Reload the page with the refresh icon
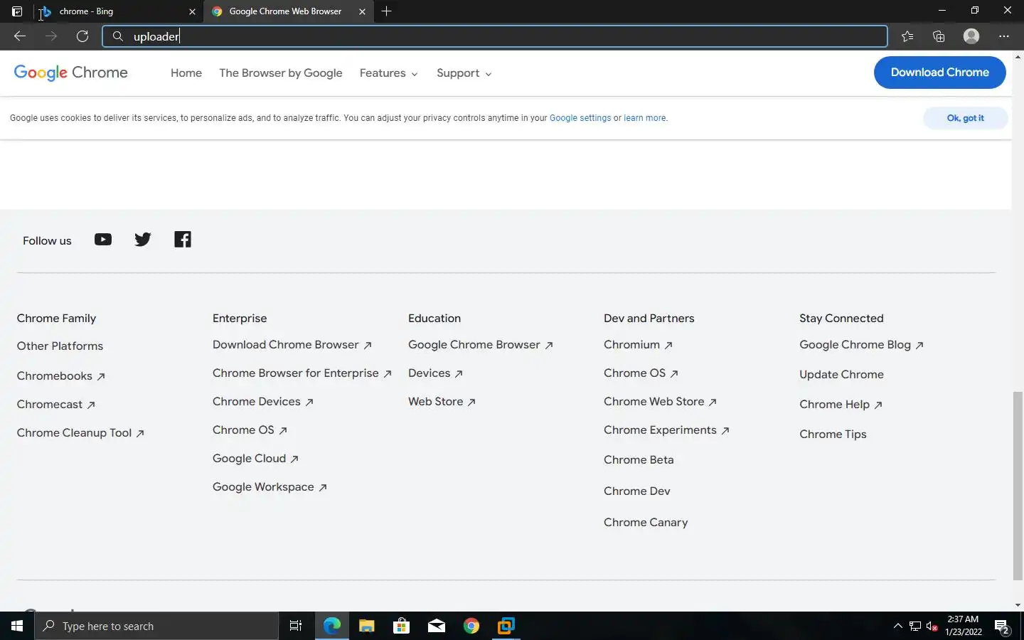Viewport: 1024px width, 640px height. tap(82, 36)
